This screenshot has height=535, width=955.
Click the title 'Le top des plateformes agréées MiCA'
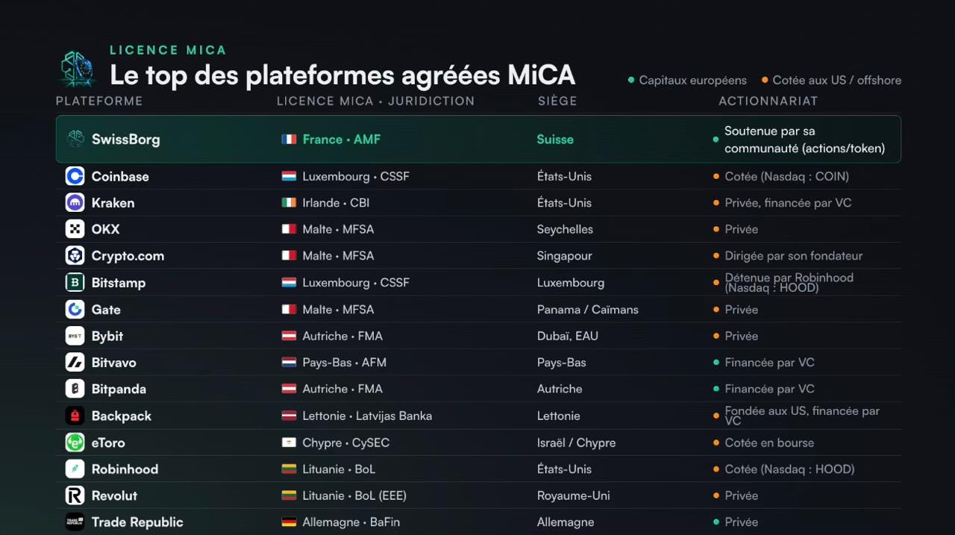[342, 75]
